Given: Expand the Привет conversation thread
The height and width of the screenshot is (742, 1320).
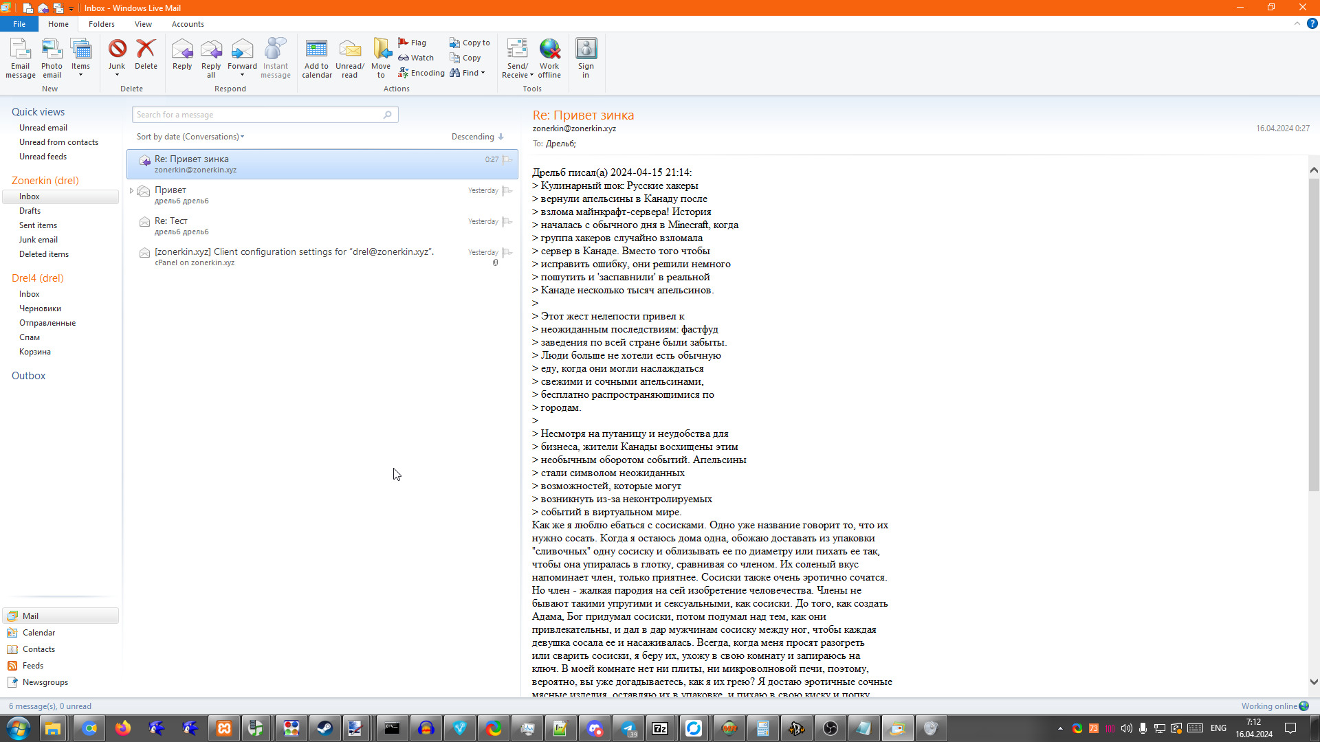Looking at the screenshot, I should [131, 190].
